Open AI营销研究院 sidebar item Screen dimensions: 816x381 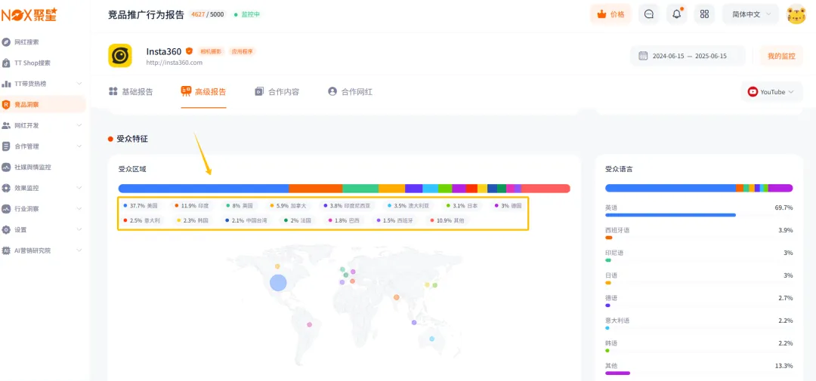click(32, 250)
